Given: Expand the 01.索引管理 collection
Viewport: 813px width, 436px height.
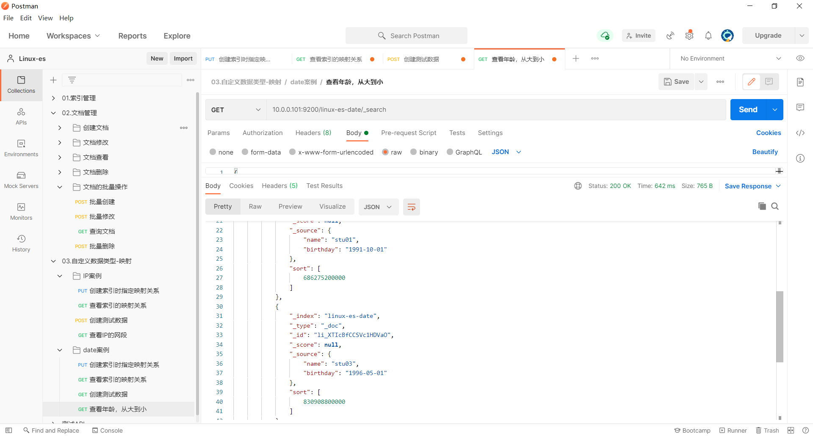Looking at the screenshot, I should pos(53,98).
